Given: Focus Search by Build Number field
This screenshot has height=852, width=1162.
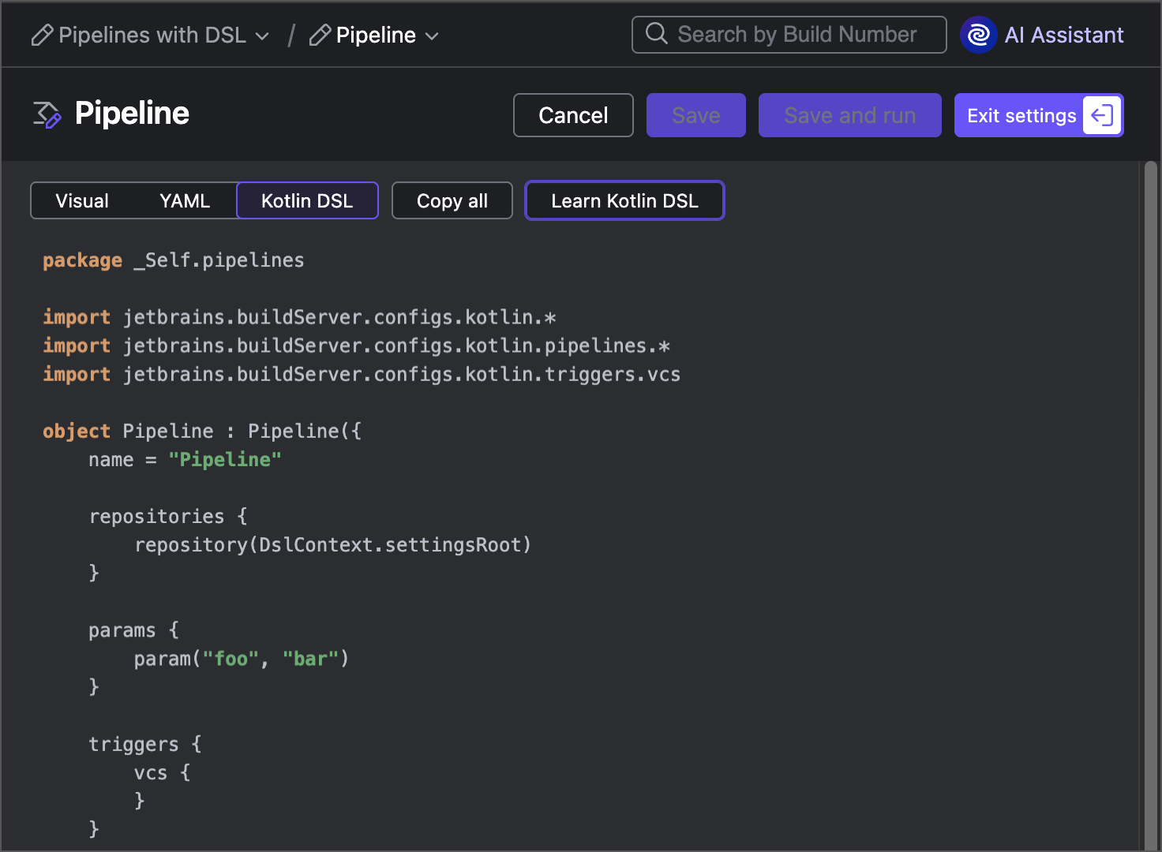Looking at the screenshot, I should click(x=789, y=35).
